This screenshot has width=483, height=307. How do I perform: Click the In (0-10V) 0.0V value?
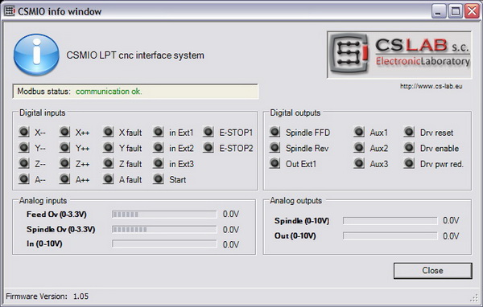tap(231, 244)
